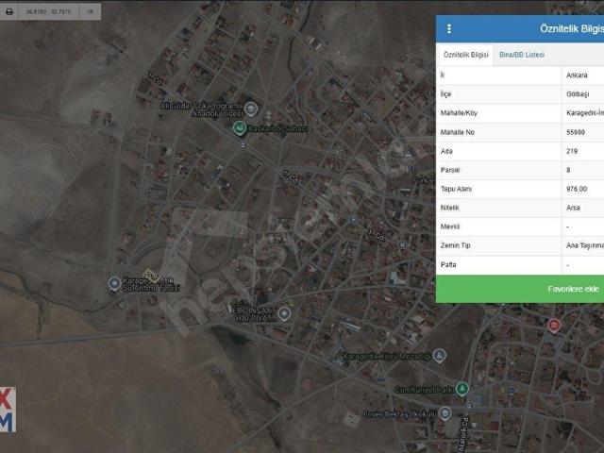Click the zoom level box showing 16
The height and width of the screenshot is (453, 604).
pos(91,12)
